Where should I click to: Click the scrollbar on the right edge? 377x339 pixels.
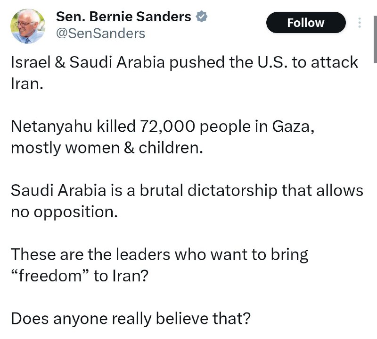tap(375, 32)
